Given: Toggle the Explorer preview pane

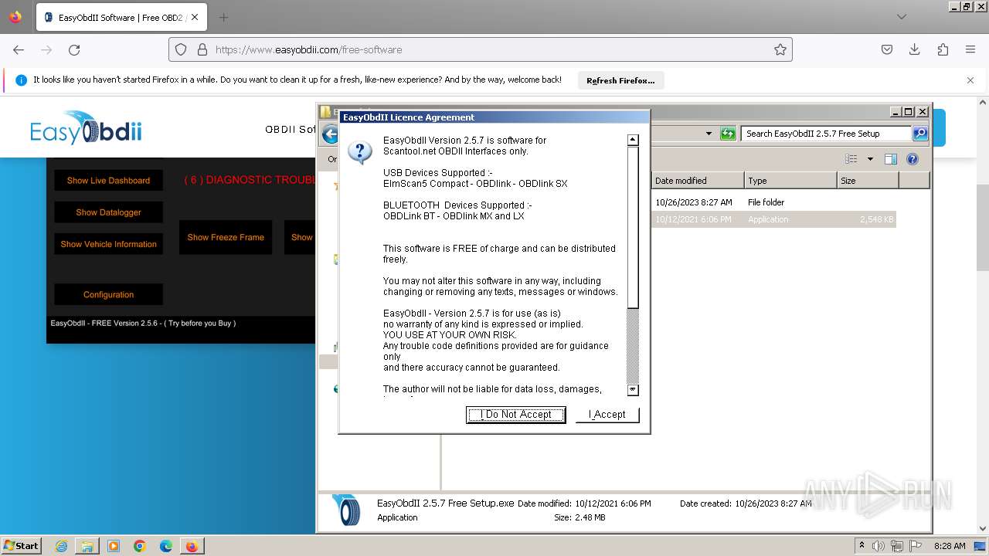Looking at the screenshot, I should [x=891, y=159].
